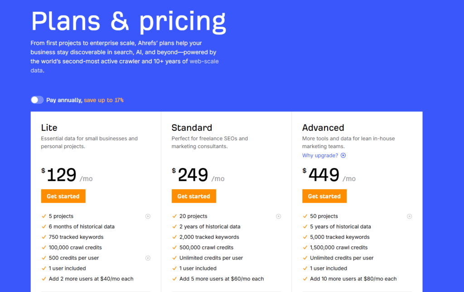Click Get started for the Standard plan

click(x=194, y=196)
